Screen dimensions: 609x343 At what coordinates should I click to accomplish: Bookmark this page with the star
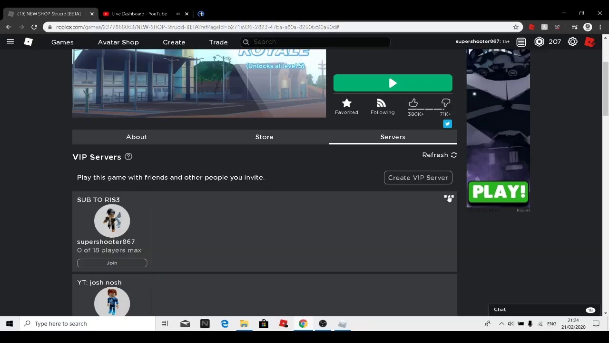tap(516, 27)
